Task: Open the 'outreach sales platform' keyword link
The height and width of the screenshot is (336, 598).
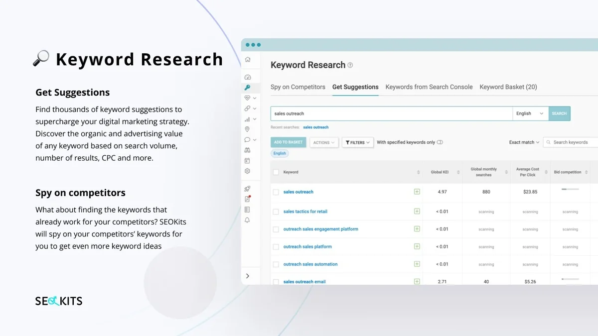Action: [x=307, y=247]
